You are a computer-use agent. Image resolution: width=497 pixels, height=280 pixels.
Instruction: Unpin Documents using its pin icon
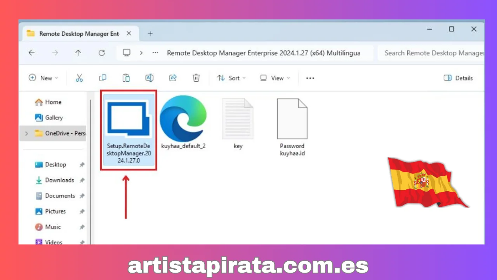[x=82, y=196]
